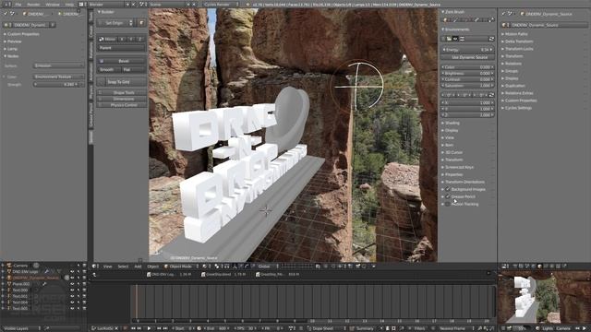This screenshot has width=591, height=332.
Task: Open the Surface Emission dropdown
Action: [58, 65]
